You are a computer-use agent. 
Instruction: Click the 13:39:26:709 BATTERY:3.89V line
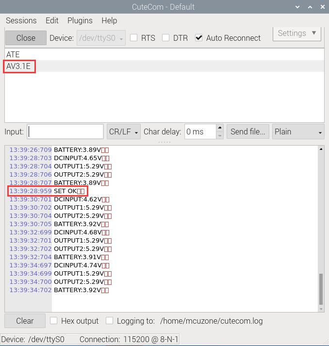coord(59,150)
